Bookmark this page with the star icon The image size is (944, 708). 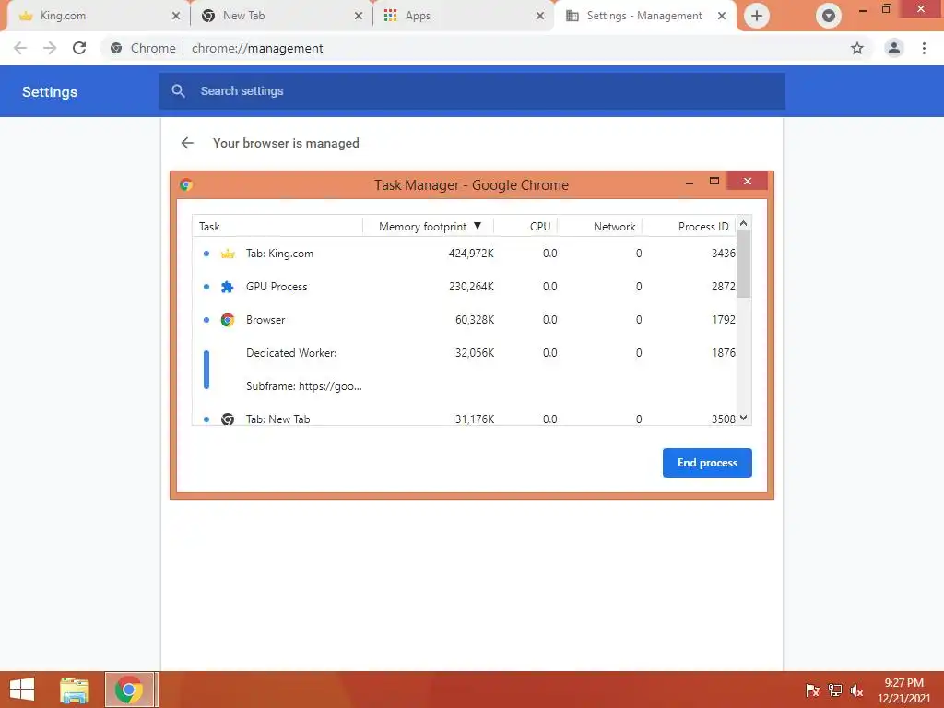point(856,48)
